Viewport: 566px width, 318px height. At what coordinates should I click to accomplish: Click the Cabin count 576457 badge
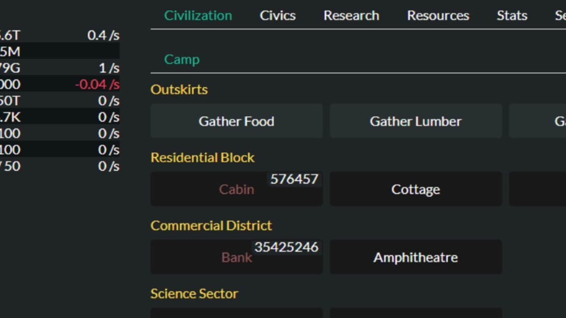(x=294, y=179)
